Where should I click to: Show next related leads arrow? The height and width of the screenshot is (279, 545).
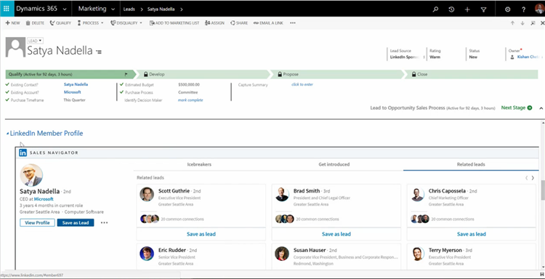(533, 178)
